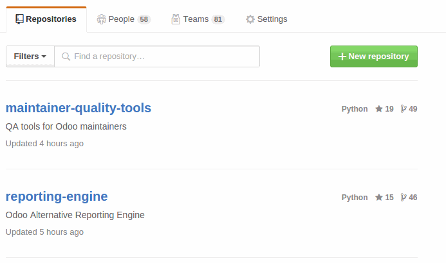Open the reporting-engine repository link
The image size is (446, 263).
point(57,196)
